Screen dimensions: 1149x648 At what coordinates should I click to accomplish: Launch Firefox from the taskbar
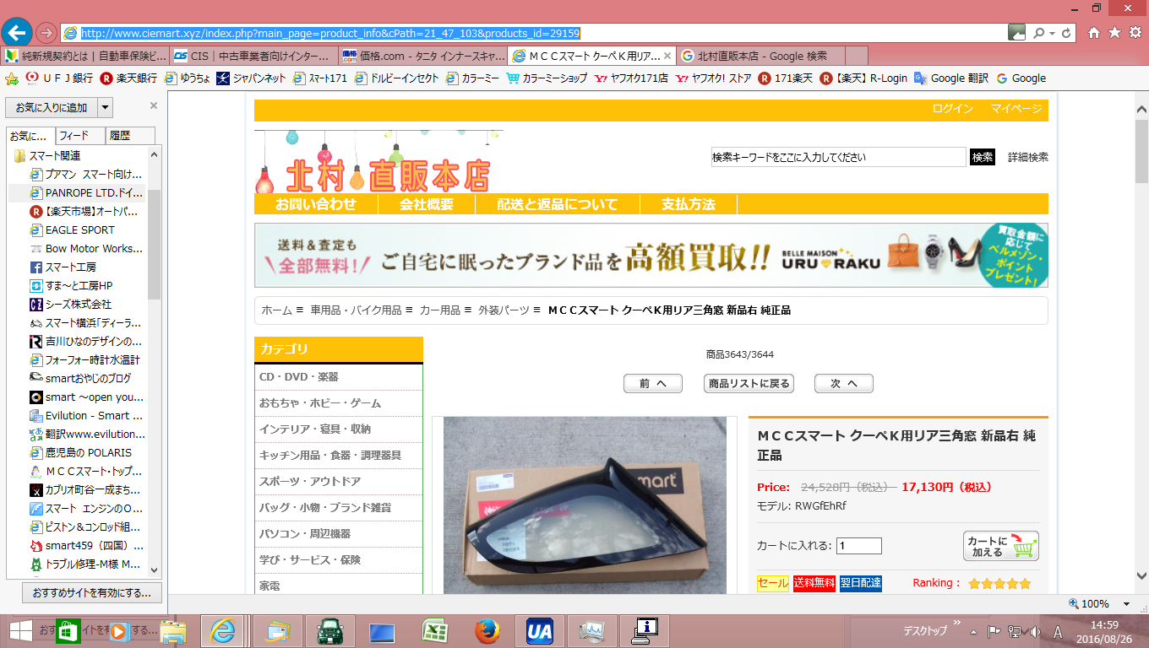487,631
